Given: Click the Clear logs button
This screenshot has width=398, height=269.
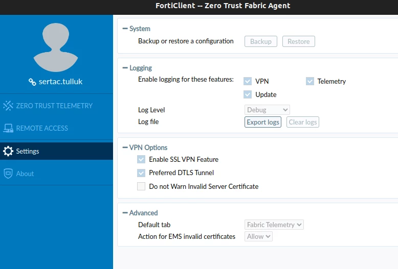Looking at the screenshot, I should [x=302, y=122].
